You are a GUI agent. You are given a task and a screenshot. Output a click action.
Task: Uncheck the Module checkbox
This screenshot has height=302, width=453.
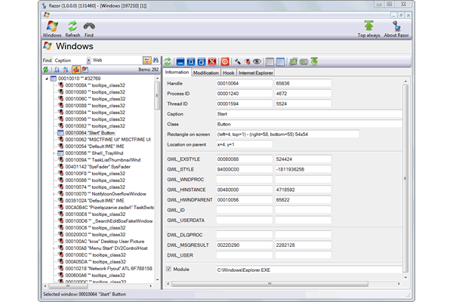pos(168,269)
